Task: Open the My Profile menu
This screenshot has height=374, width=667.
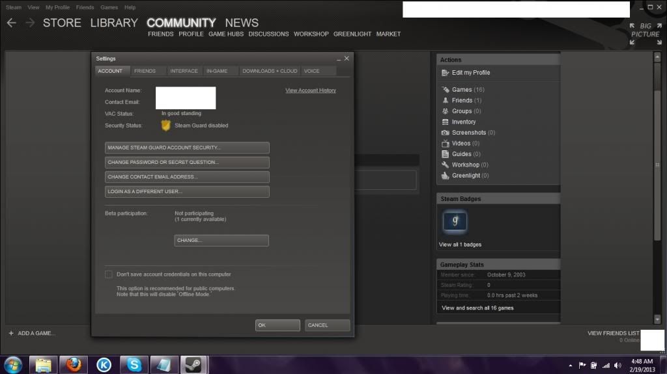Action: coord(57,7)
